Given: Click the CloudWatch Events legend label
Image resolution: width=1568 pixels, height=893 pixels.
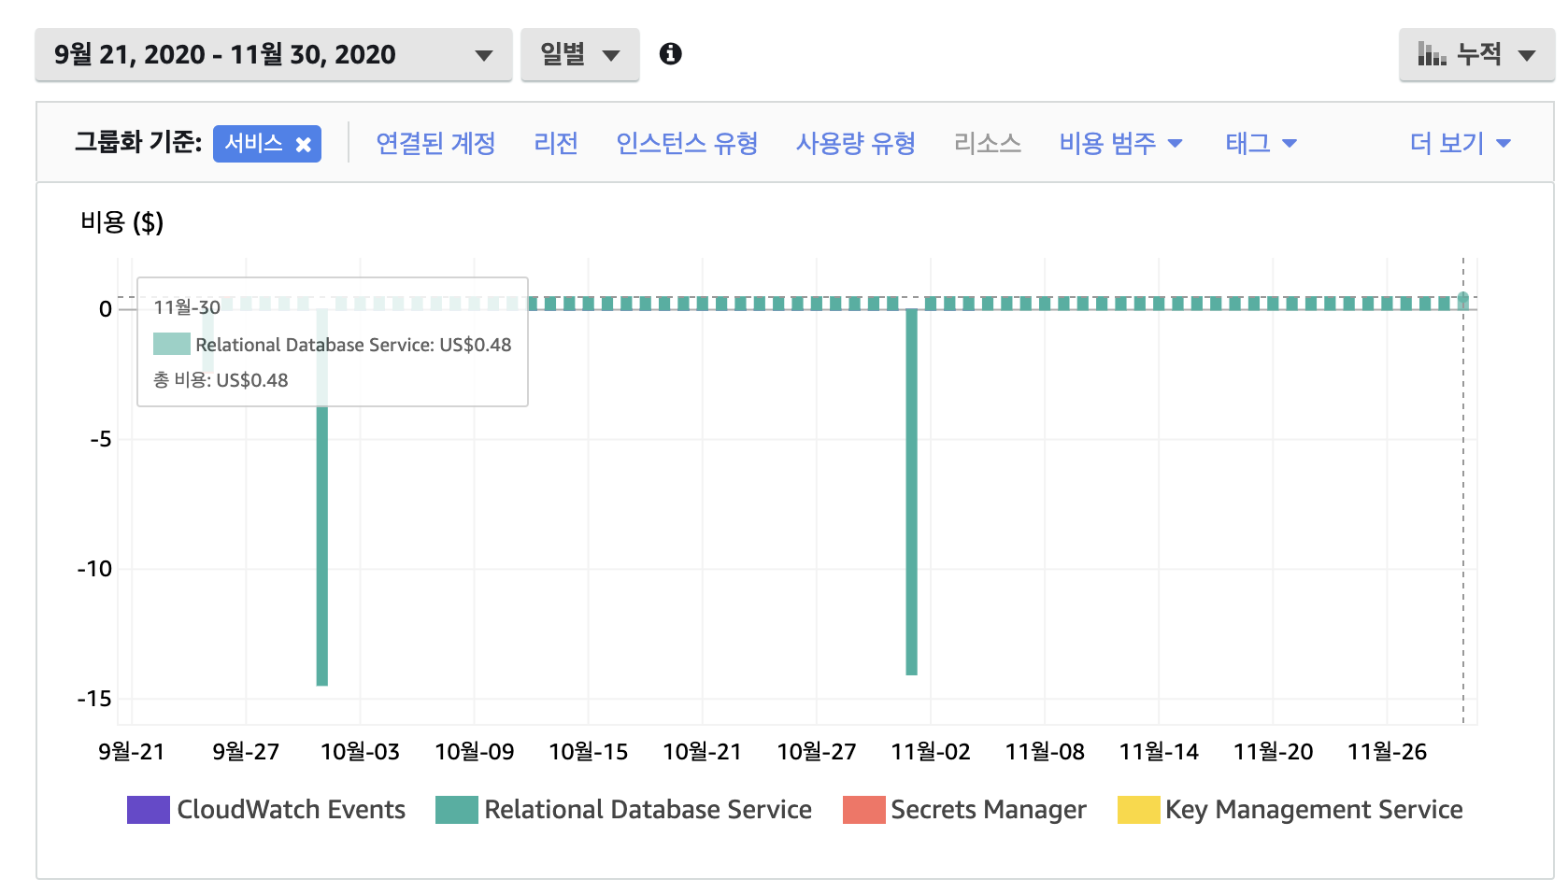Looking at the screenshot, I should tap(292, 810).
